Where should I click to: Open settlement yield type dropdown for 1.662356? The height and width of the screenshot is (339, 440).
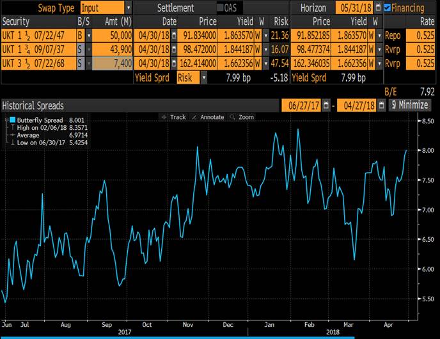[x=266, y=63]
